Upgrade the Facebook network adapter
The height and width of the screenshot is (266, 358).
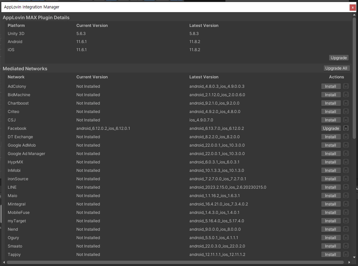(x=331, y=128)
